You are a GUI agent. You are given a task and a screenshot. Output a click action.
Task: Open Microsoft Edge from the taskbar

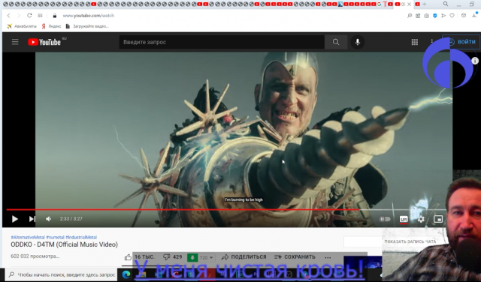[x=126, y=275]
